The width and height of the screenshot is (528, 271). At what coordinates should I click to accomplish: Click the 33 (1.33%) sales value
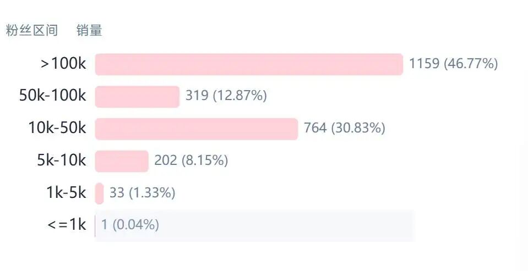click(x=142, y=193)
